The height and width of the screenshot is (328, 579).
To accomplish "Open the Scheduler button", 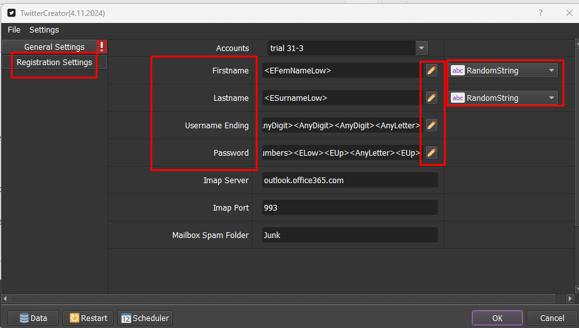I will 145,318.
